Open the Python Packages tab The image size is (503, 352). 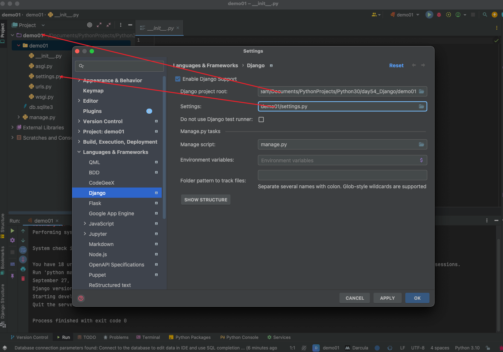(190, 337)
